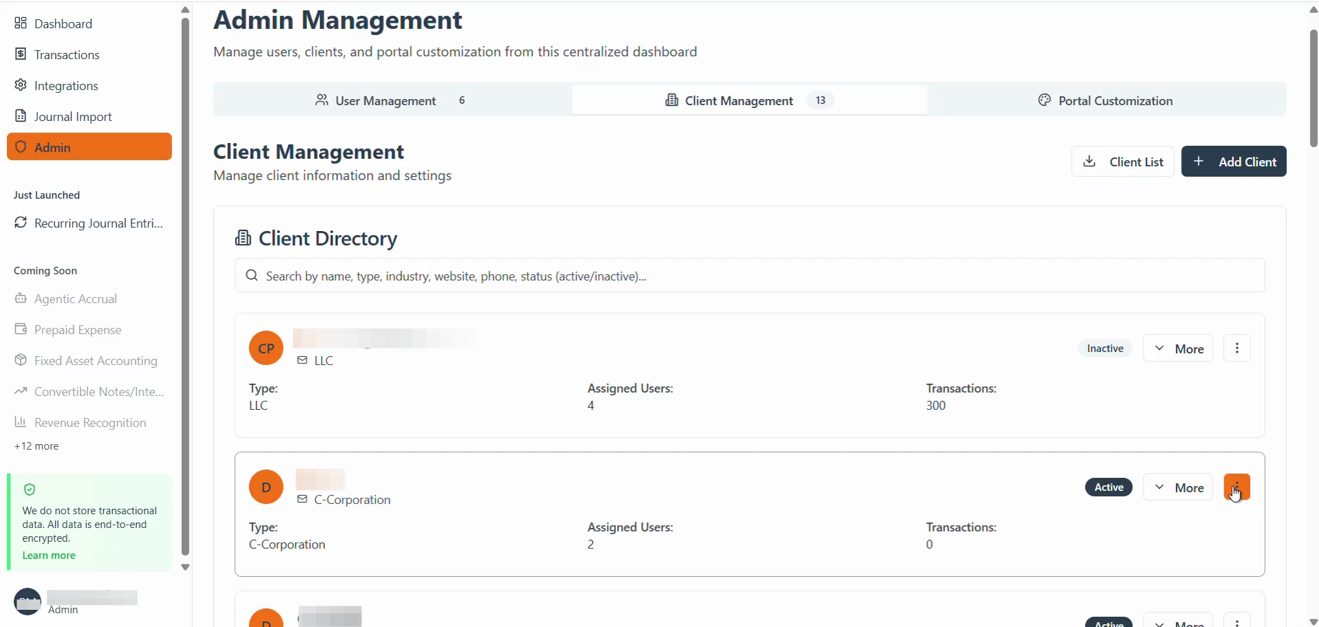The image size is (1319, 627).
Task: Click the Add Client button
Action: (x=1234, y=162)
